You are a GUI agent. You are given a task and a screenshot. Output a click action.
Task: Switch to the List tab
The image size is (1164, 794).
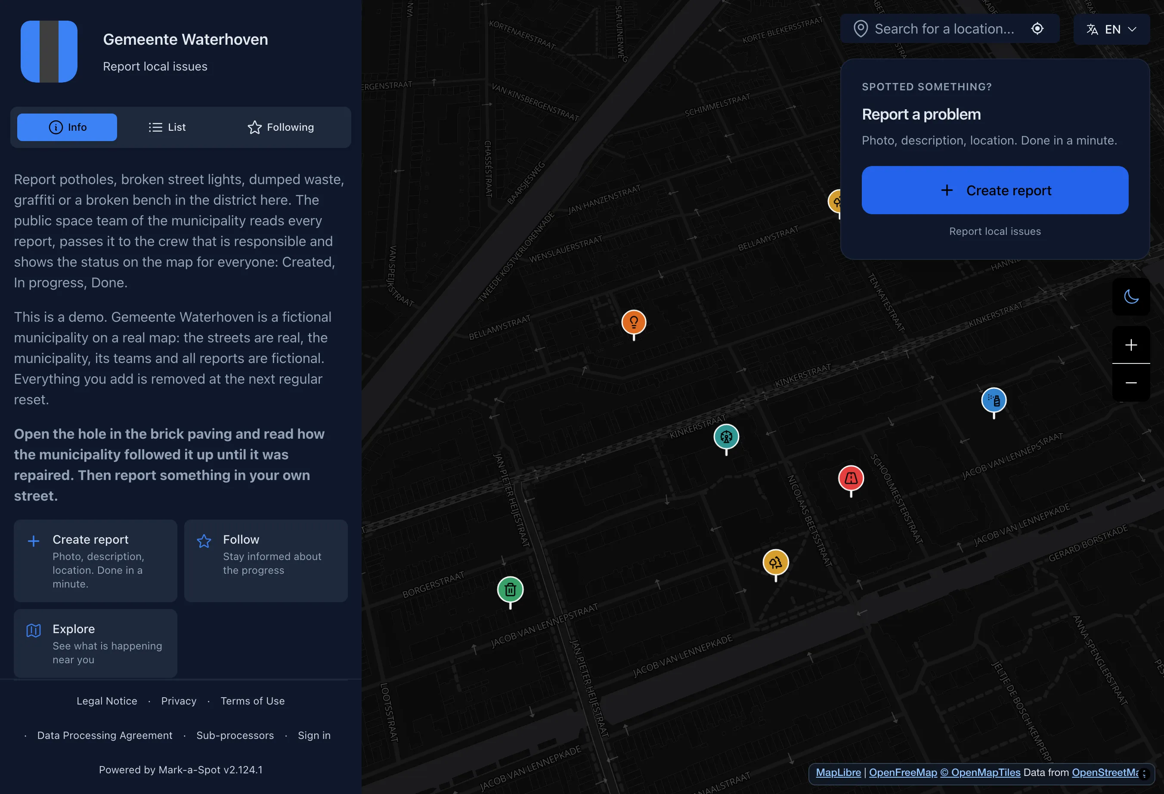(167, 127)
